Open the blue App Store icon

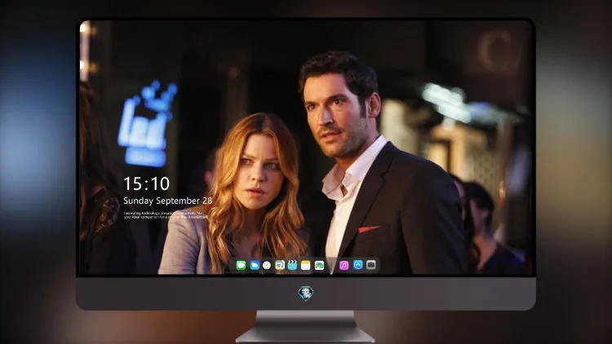358,265
